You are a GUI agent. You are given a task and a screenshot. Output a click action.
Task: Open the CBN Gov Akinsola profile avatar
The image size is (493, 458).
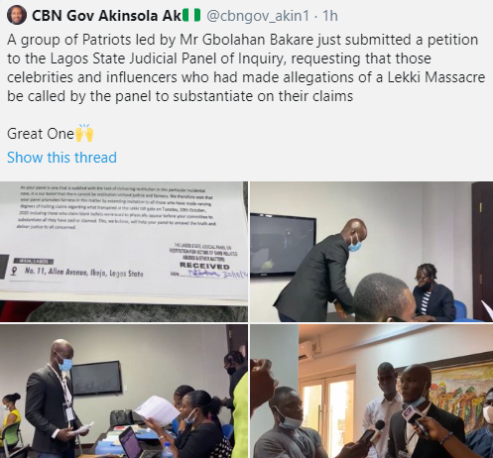(x=17, y=15)
